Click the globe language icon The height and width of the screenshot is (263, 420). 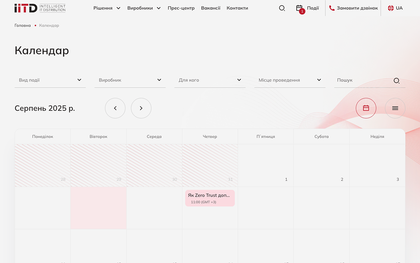(x=391, y=8)
